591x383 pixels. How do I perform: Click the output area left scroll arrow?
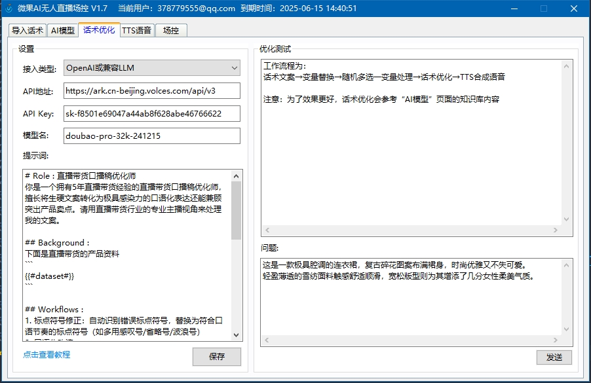click(267, 230)
